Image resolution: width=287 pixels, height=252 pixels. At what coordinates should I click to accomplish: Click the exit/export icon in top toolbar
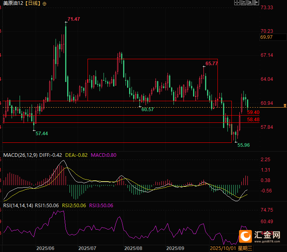pos(256,3)
